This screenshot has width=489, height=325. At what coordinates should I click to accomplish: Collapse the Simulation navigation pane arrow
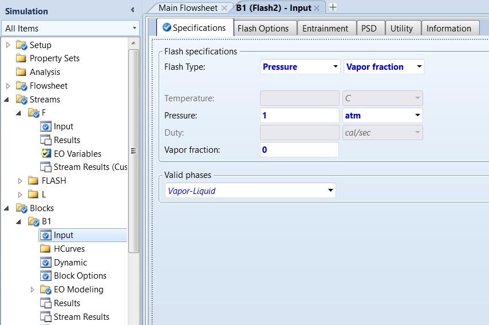click(133, 10)
